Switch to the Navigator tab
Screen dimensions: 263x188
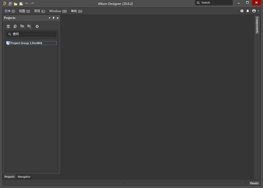[x=24, y=177]
